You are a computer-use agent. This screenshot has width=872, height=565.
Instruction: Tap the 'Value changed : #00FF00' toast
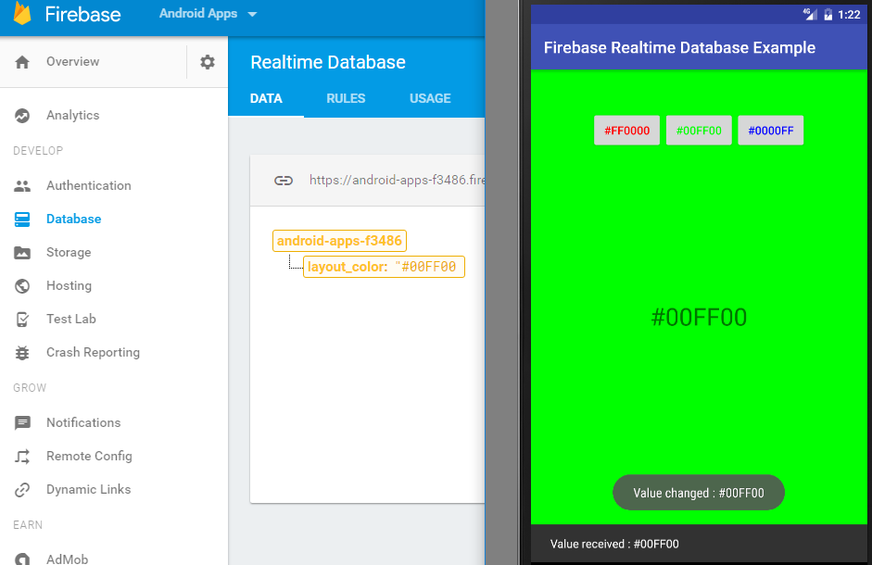[x=699, y=493]
